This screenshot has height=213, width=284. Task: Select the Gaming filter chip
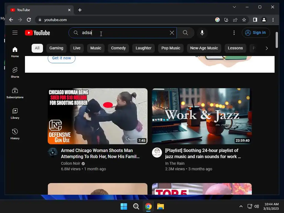[56, 48]
